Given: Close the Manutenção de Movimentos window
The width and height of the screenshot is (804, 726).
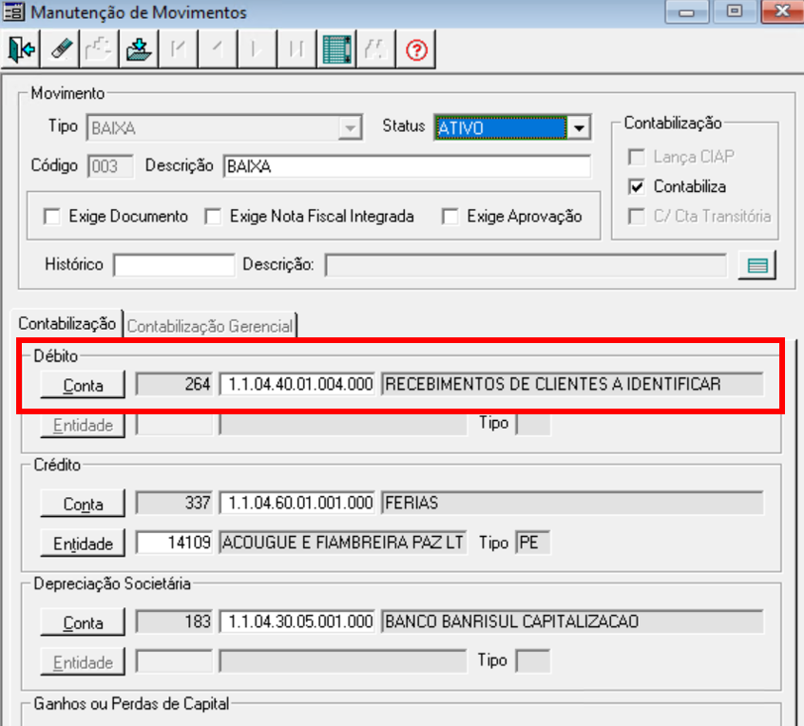Looking at the screenshot, I should [x=782, y=11].
